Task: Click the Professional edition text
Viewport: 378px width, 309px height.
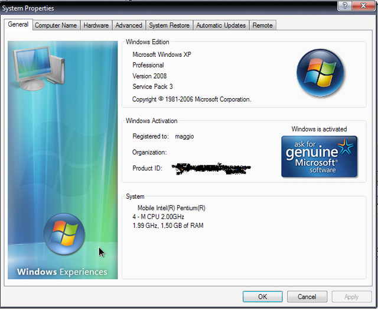Action: (x=148, y=65)
